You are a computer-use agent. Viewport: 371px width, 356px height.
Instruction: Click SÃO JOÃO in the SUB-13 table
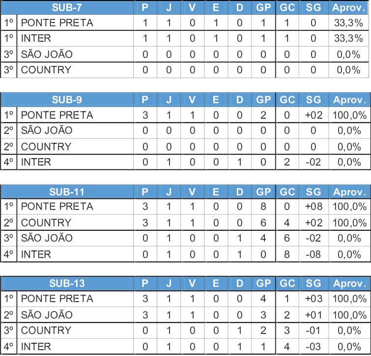(47, 315)
